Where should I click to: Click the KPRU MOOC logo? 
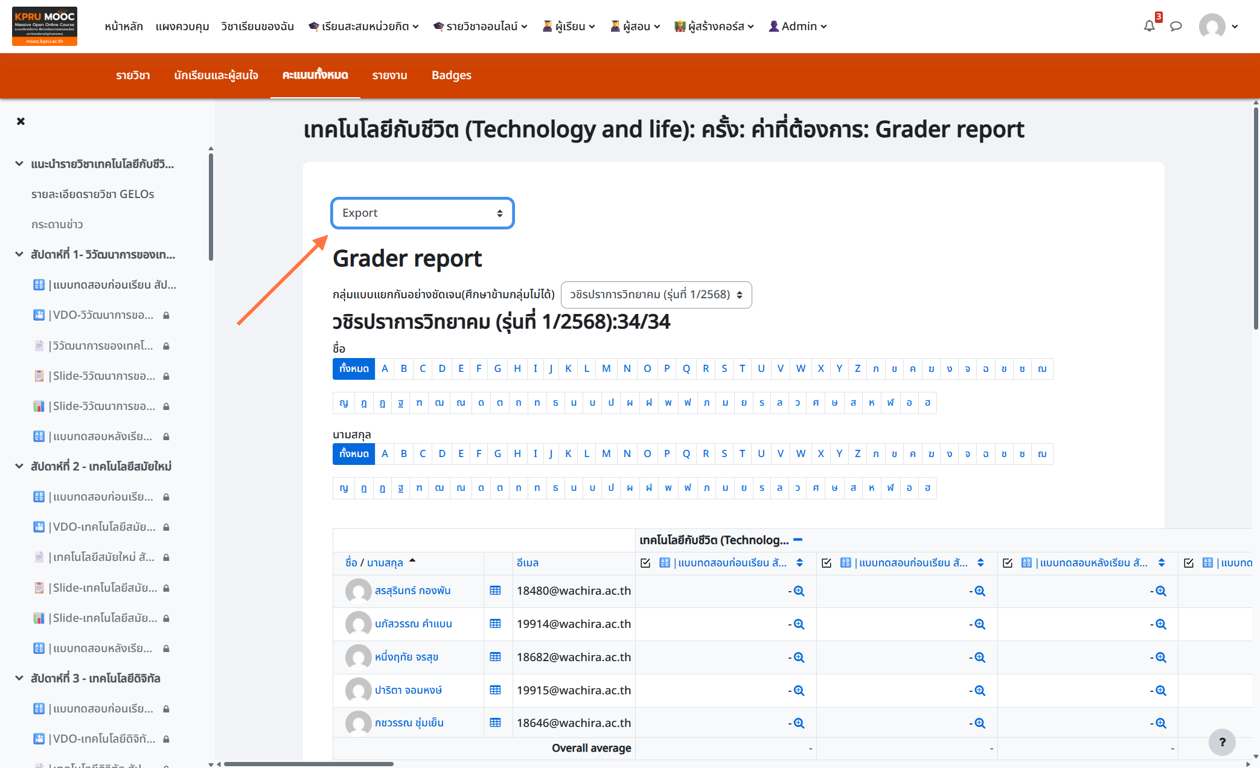(45, 26)
